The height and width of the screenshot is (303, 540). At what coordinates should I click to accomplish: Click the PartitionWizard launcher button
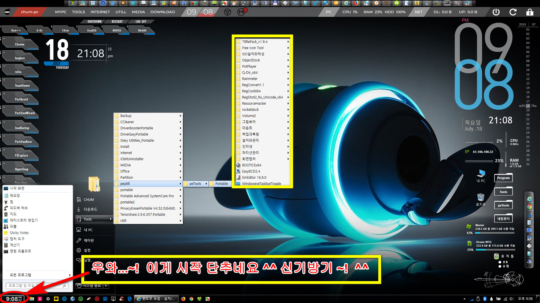[x=20, y=113]
